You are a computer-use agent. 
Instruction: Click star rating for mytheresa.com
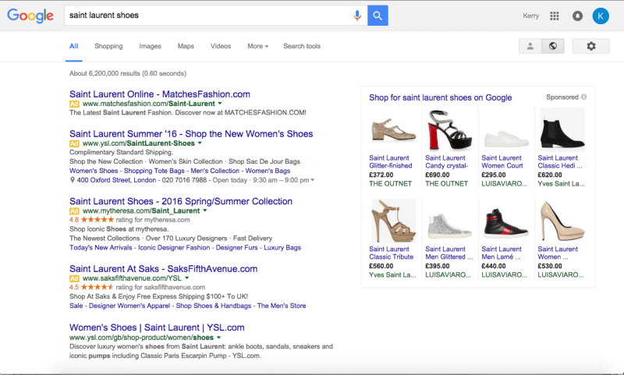[x=97, y=220]
